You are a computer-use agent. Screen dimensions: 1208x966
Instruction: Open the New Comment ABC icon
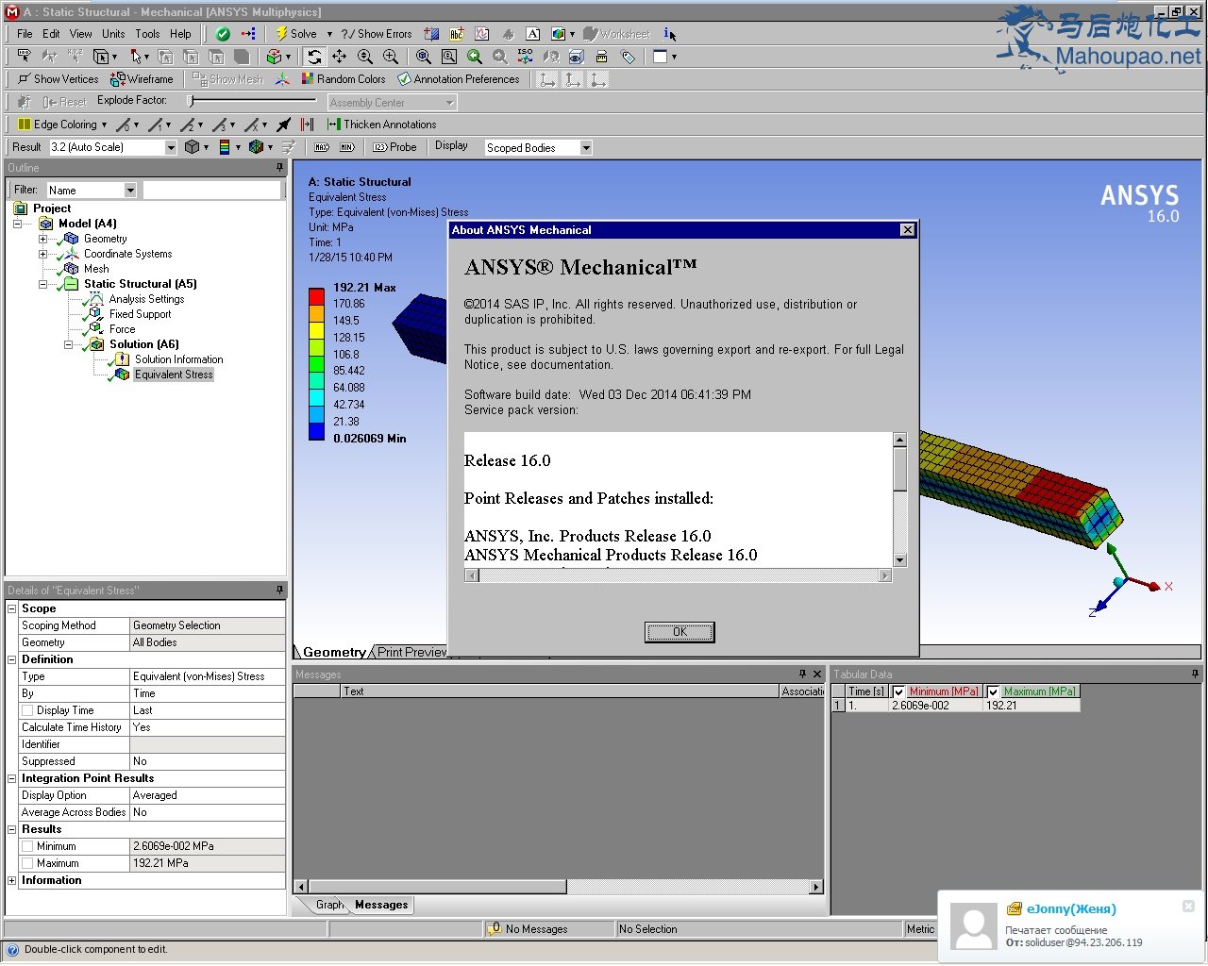tap(457, 34)
